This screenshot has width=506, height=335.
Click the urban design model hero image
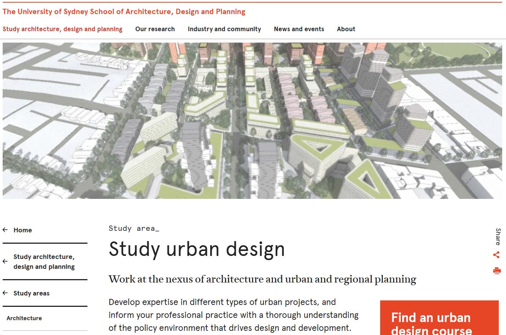pyautogui.click(x=252, y=121)
